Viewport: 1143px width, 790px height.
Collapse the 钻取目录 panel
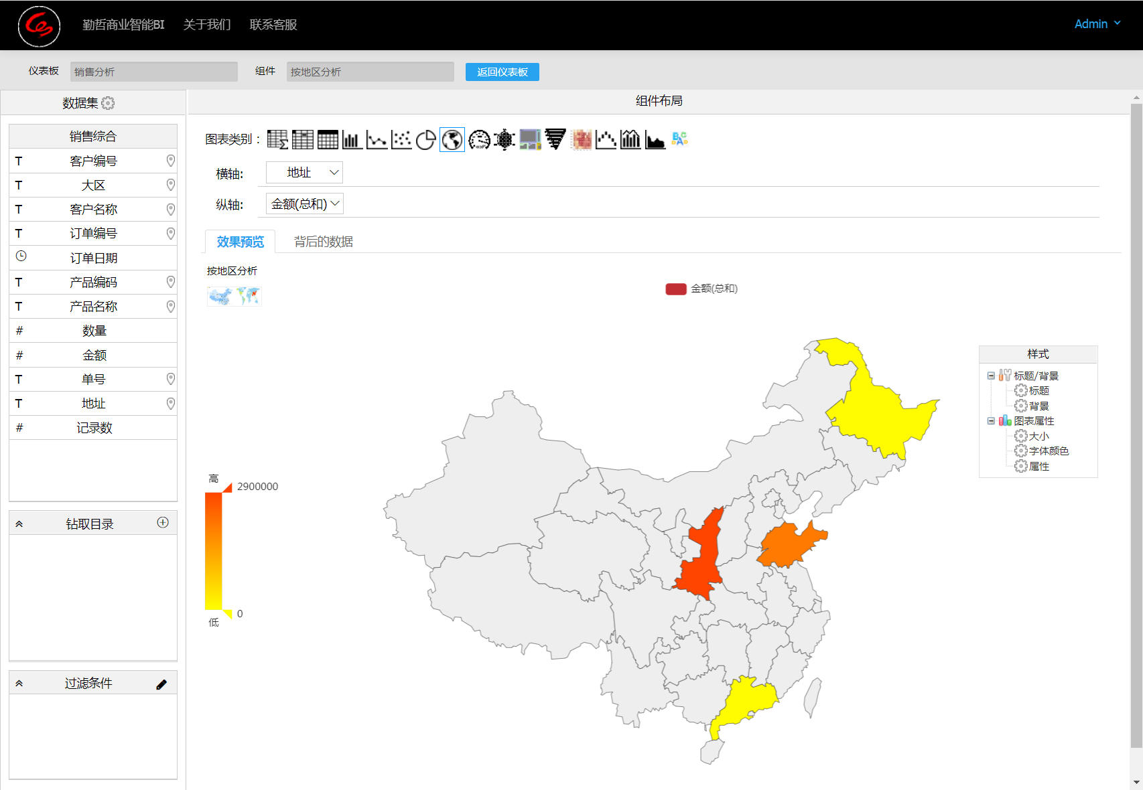point(19,524)
